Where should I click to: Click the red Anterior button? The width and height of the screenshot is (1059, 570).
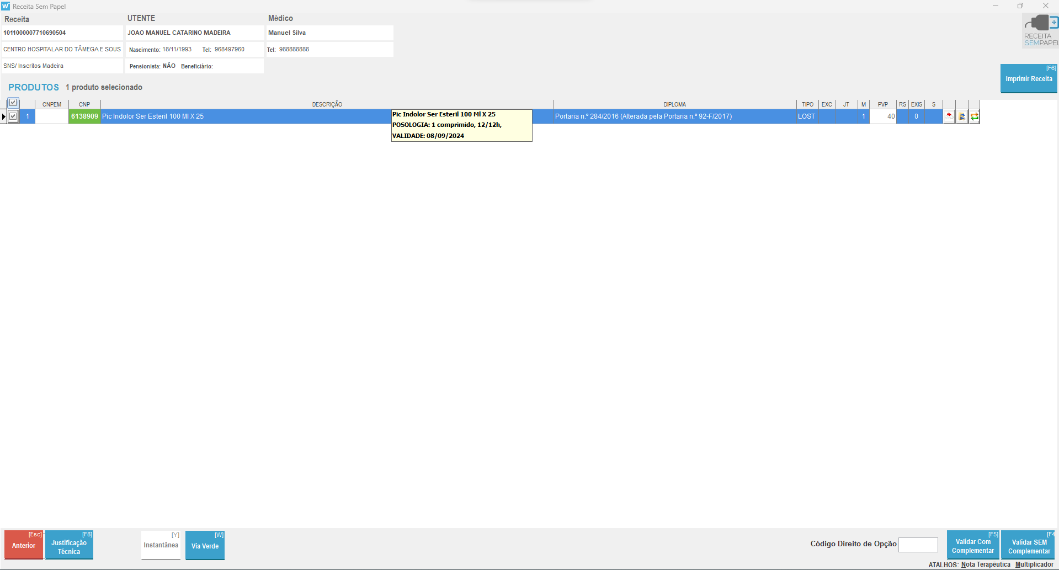(24, 545)
